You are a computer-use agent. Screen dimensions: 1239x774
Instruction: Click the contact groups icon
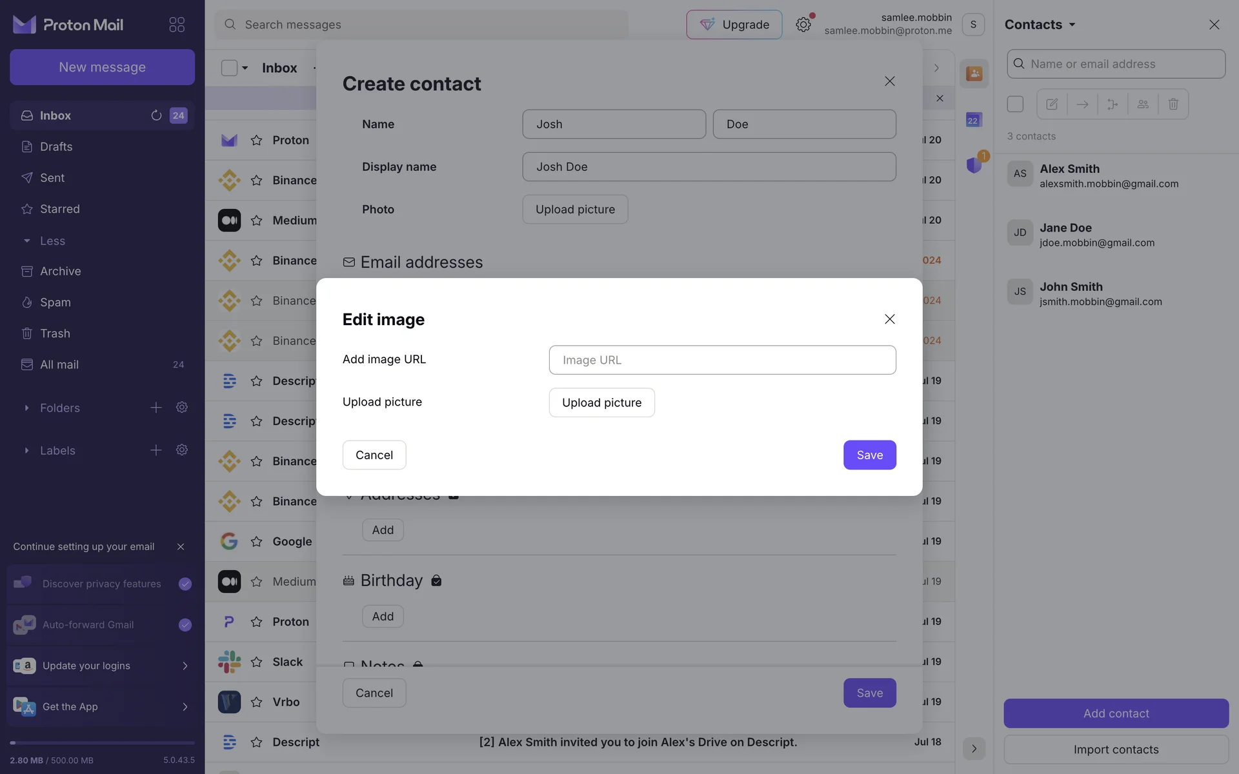point(1143,104)
